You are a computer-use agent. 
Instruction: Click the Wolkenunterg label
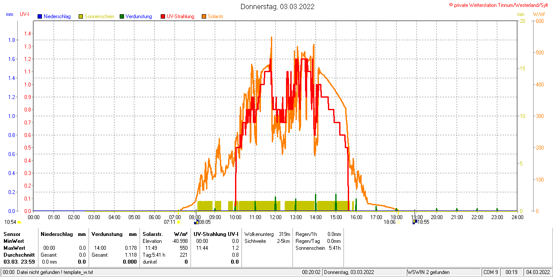click(259, 234)
